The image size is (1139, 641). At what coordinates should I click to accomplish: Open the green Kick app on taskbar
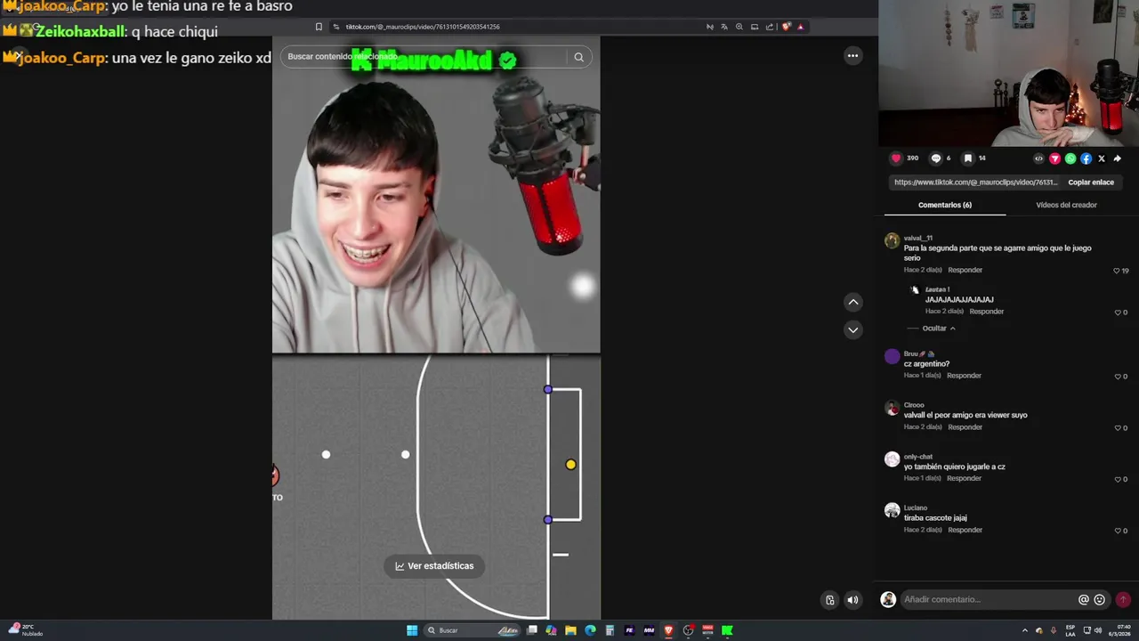point(727,630)
